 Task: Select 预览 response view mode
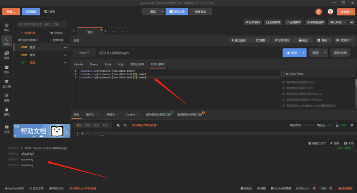click(x=97, y=125)
